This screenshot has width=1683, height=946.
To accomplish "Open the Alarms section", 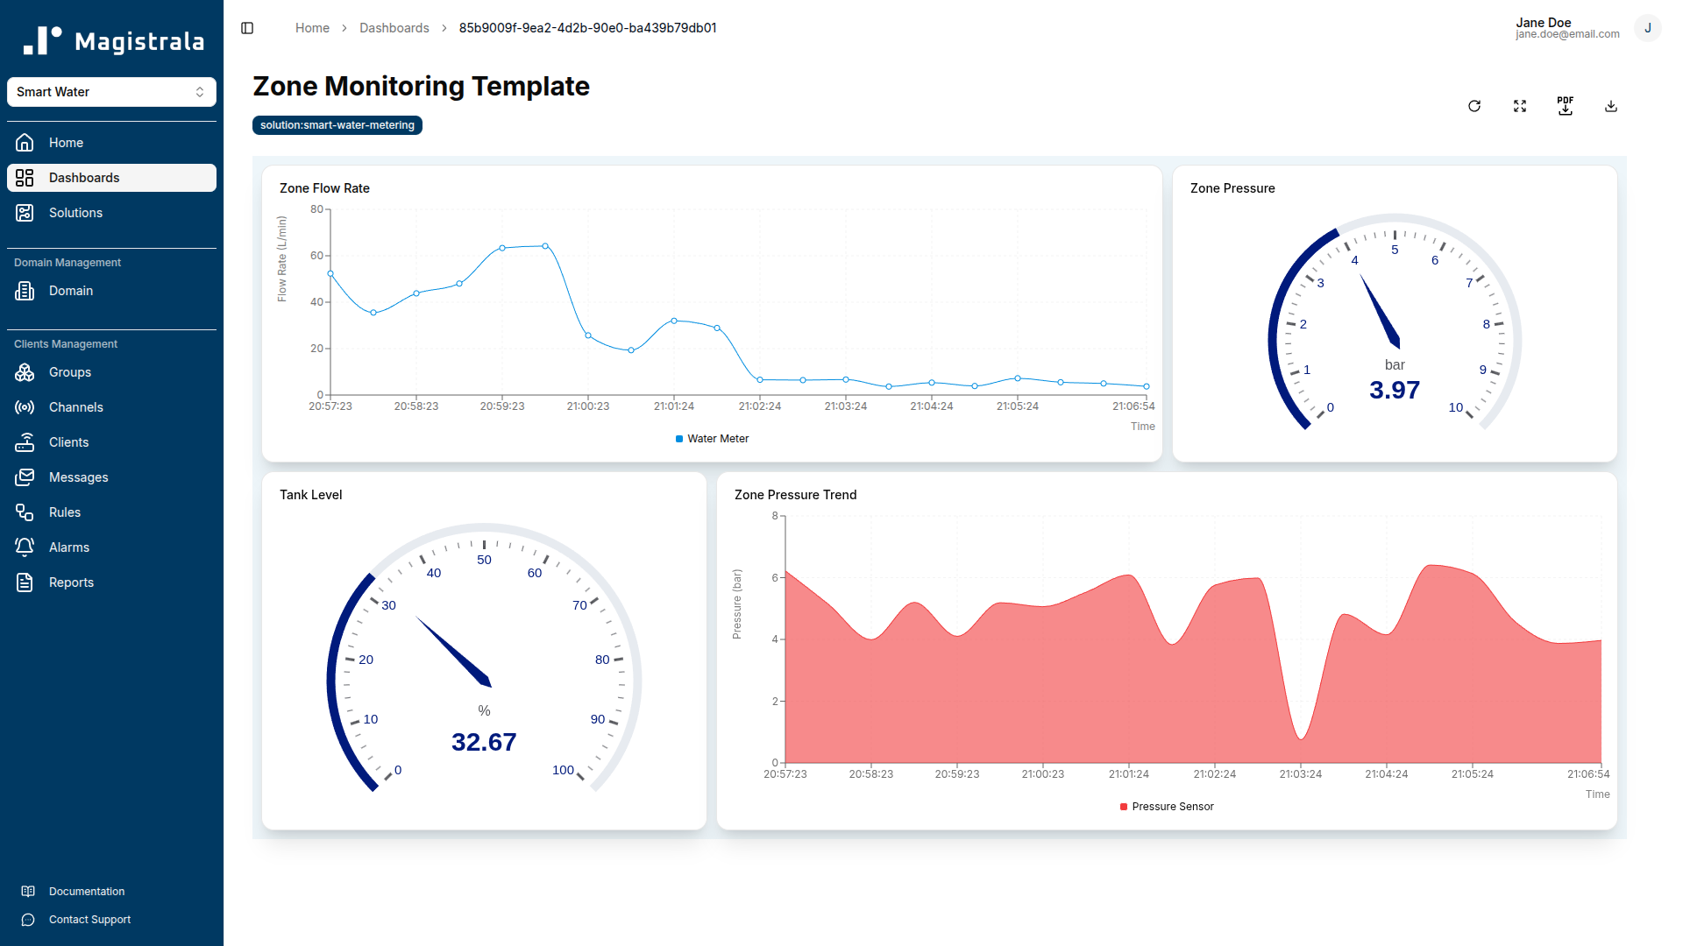I will (x=68, y=547).
